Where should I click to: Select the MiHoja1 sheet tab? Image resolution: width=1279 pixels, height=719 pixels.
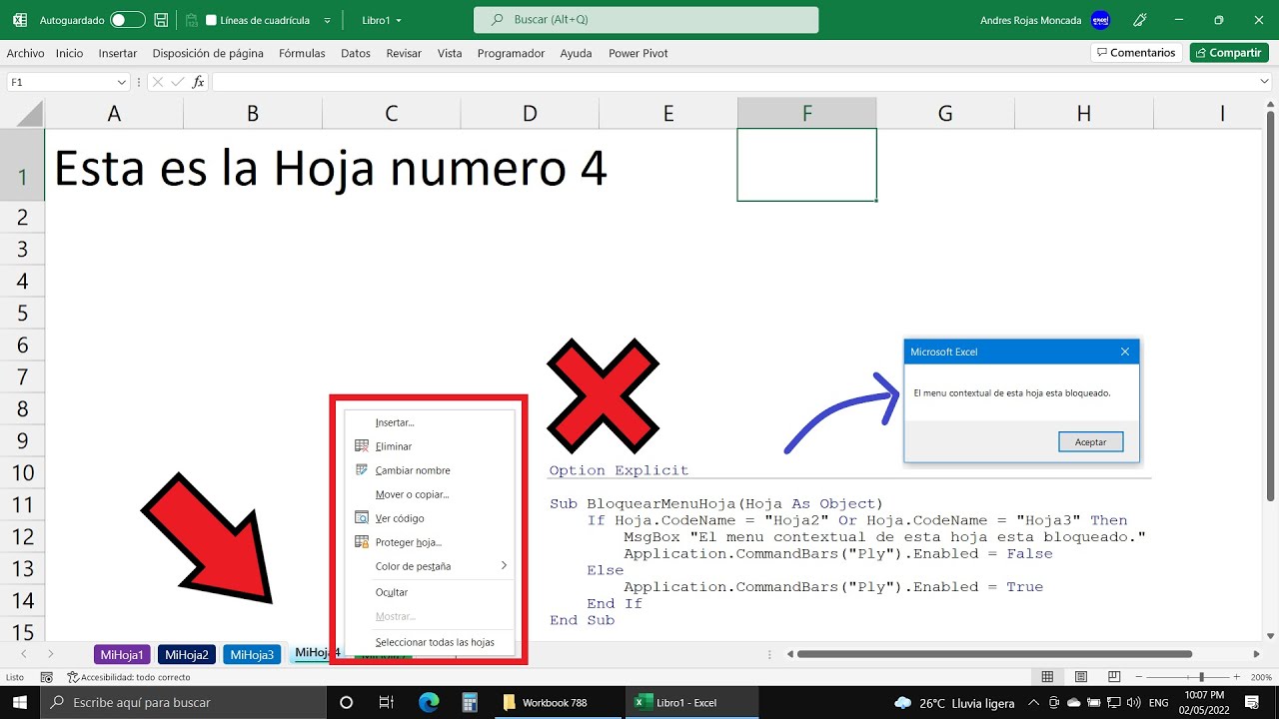(122, 655)
